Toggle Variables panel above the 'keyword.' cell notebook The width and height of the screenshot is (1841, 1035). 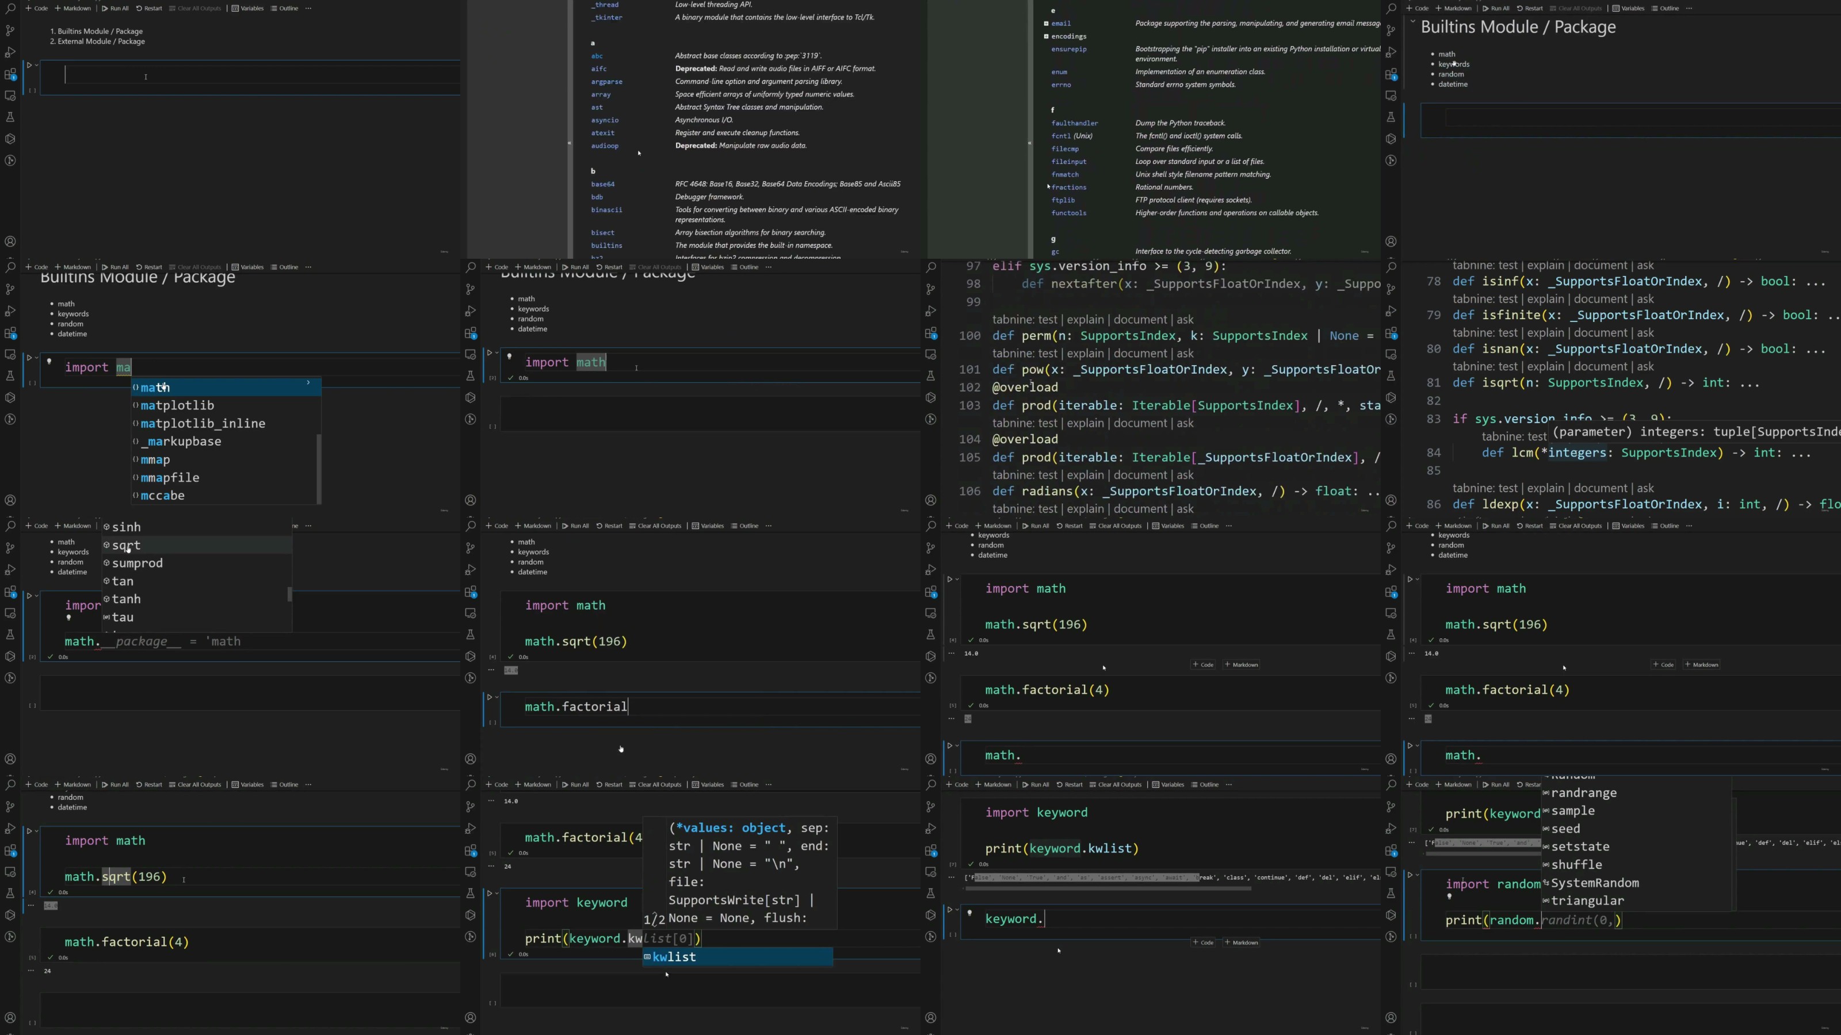pos(1168,784)
